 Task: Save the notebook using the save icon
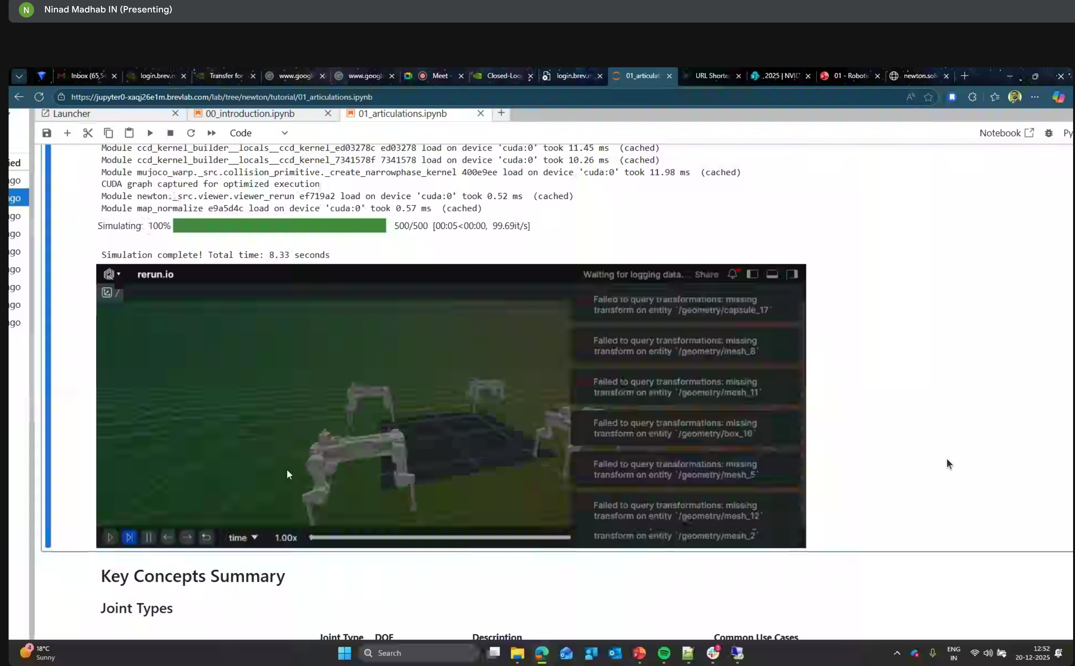(46, 133)
